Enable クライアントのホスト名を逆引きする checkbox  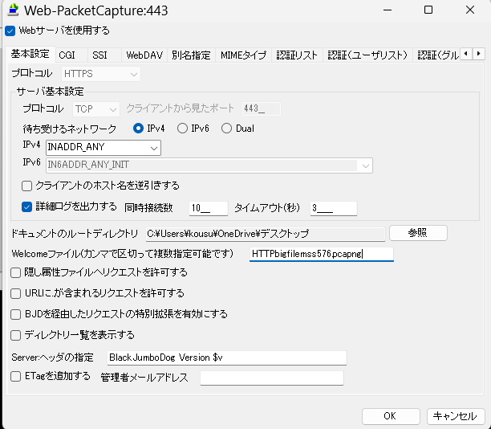[x=27, y=186]
